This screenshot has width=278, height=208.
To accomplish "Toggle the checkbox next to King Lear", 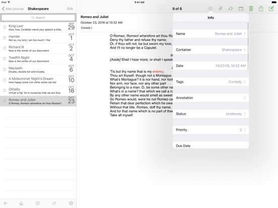I will click(x=5, y=27).
